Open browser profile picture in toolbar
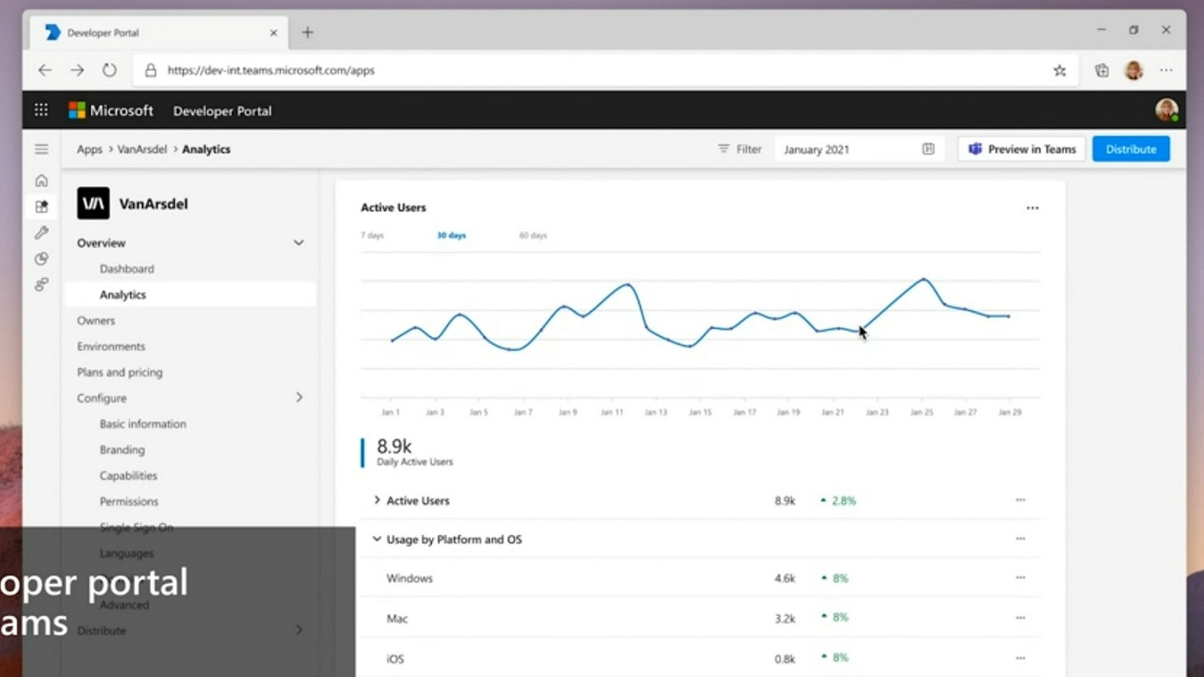Viewport: 1204px width, 677px height. coord(1134,70)
